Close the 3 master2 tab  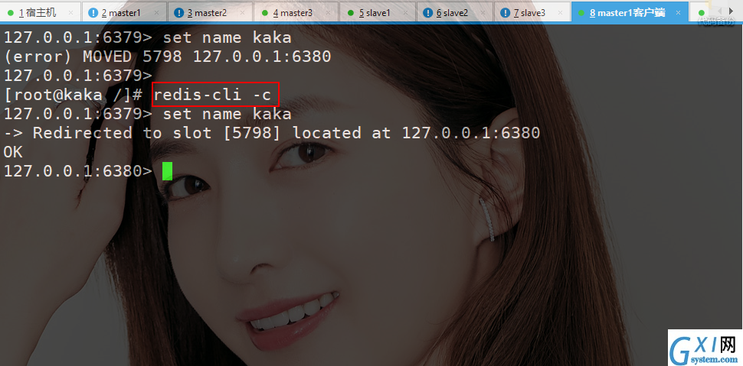coord(243,13)
